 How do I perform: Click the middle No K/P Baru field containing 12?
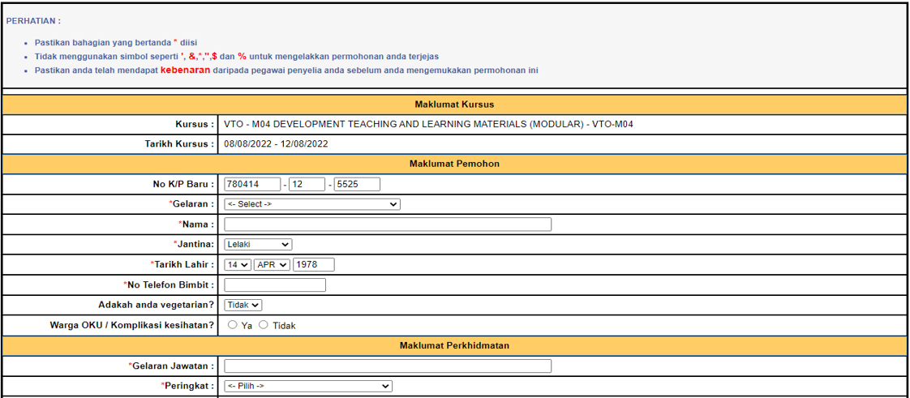(x=307, y=184)
